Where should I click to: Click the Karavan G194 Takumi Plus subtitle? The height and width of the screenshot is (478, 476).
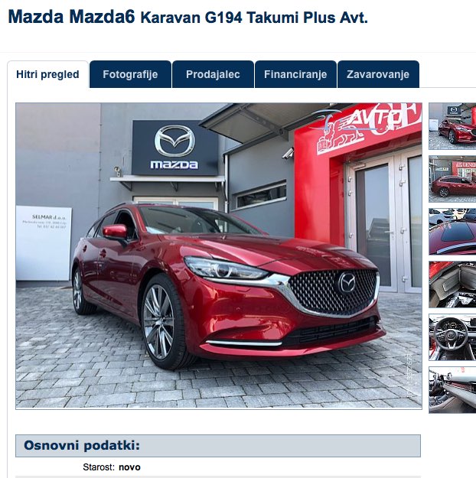click(254, 18)
